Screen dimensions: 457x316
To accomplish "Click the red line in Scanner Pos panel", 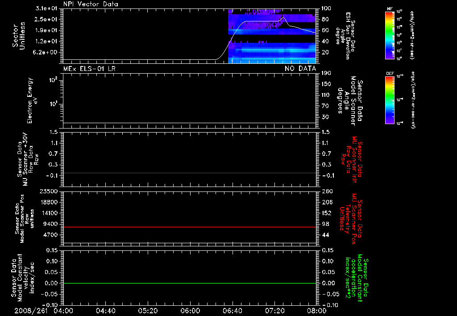I will coord(189,227).
